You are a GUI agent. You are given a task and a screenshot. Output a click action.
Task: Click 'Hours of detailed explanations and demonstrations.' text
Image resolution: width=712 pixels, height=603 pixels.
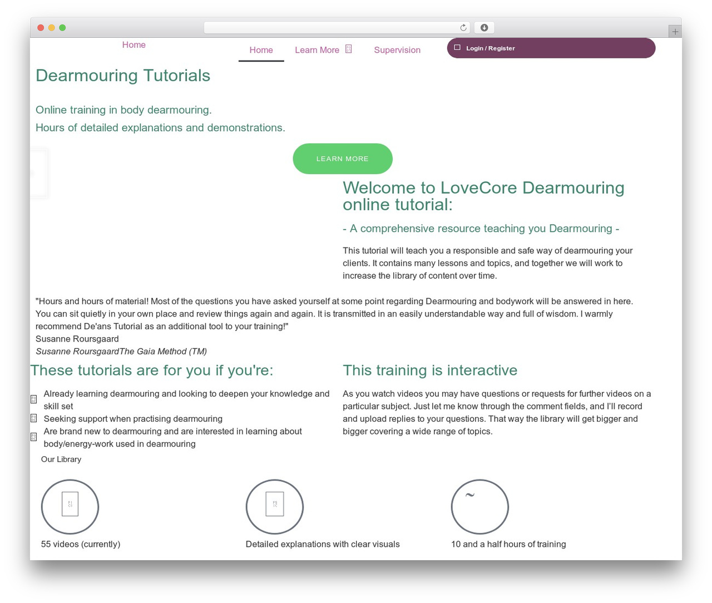coord(160,128)
